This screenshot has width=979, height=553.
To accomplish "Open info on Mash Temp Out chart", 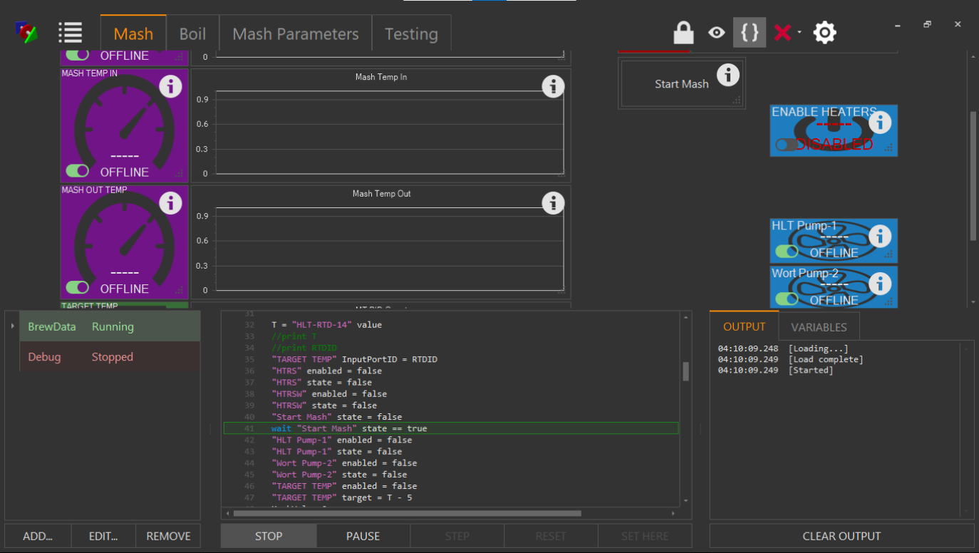I will pos(553,203).
